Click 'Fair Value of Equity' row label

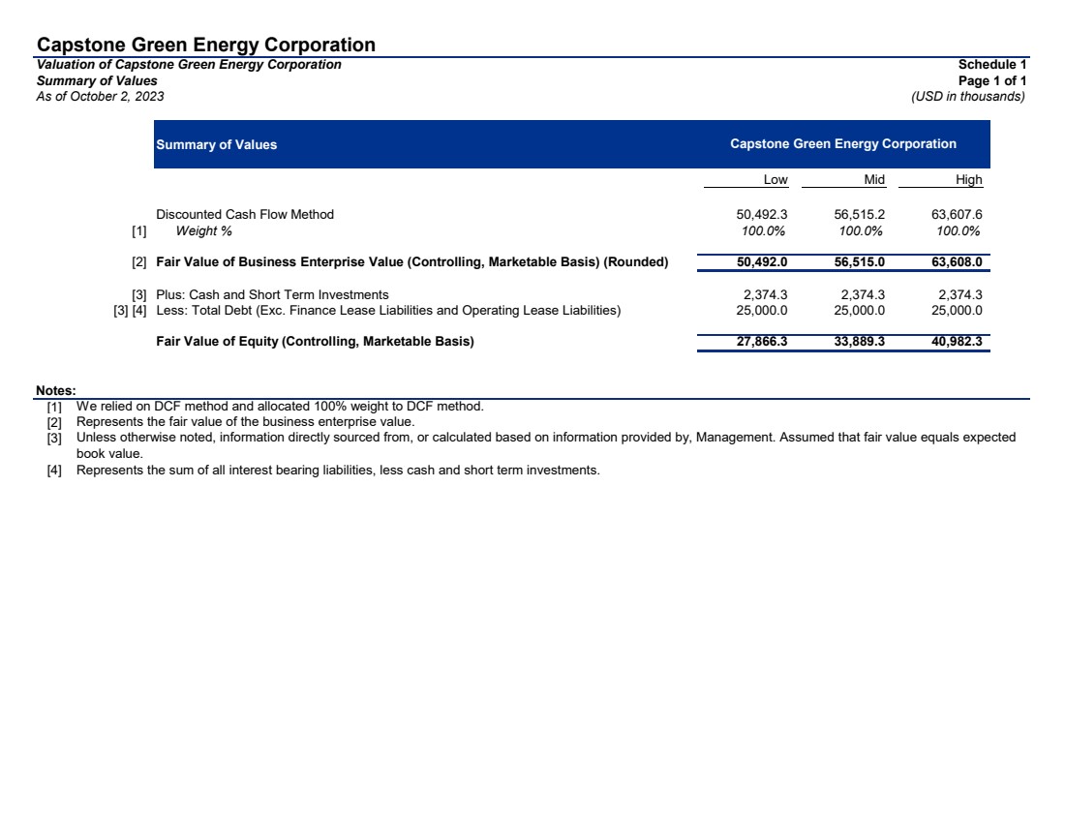(316, 341)
